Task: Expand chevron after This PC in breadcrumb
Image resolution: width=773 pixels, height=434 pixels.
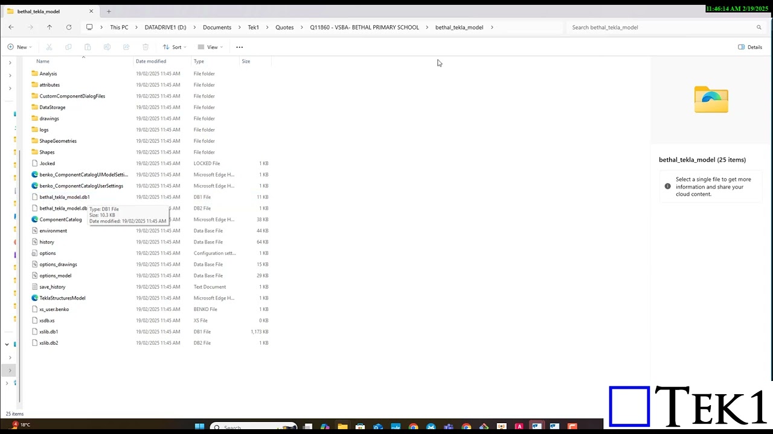Action: (x=136, y=27)
